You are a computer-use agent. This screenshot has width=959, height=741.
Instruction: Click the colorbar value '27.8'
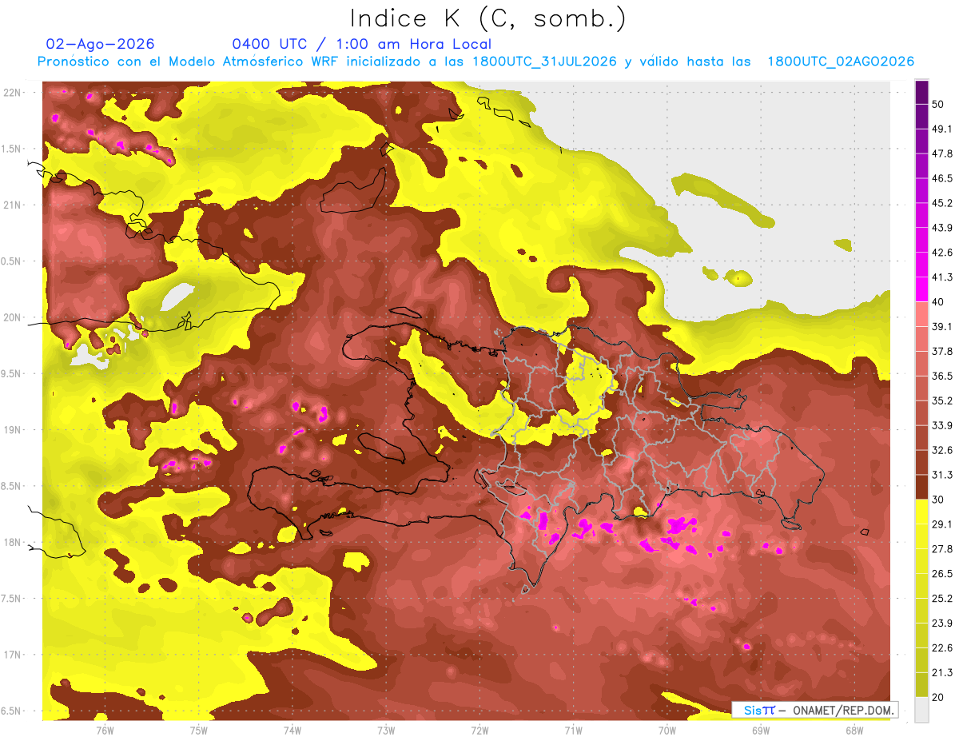pos(941,549)
